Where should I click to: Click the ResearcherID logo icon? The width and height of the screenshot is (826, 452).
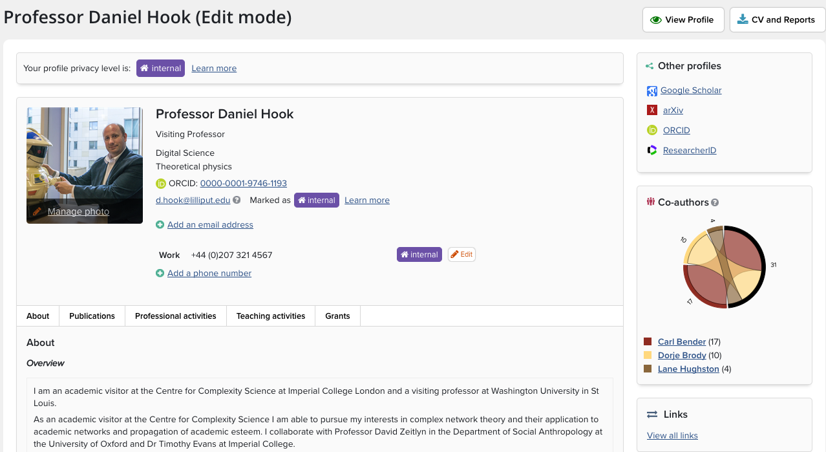(652, 150)
